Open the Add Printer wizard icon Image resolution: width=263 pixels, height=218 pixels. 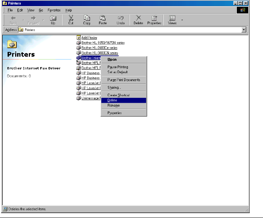[x=78, y=38]
